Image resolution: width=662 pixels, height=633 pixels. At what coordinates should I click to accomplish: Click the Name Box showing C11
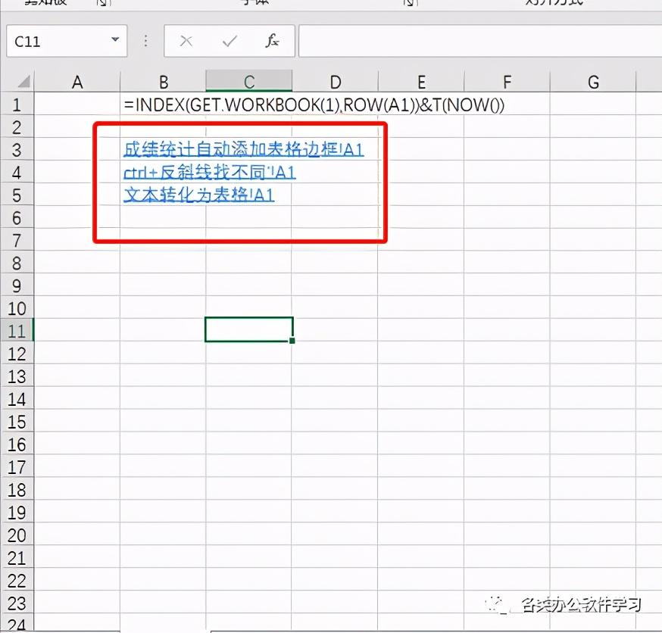tap(67, 41)
